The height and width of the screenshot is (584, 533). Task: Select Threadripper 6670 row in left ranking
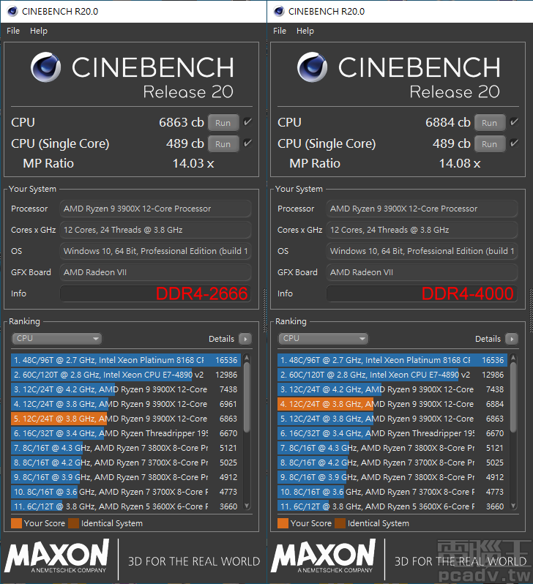[x=126, y=433]
